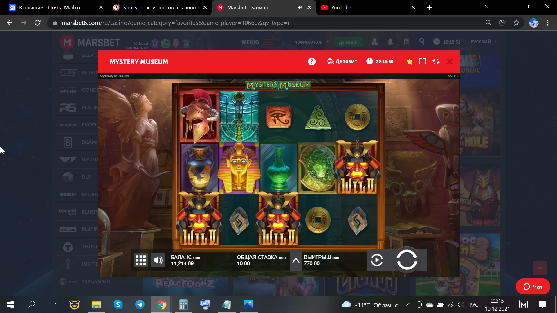Reload the current page

pos(37,23)
